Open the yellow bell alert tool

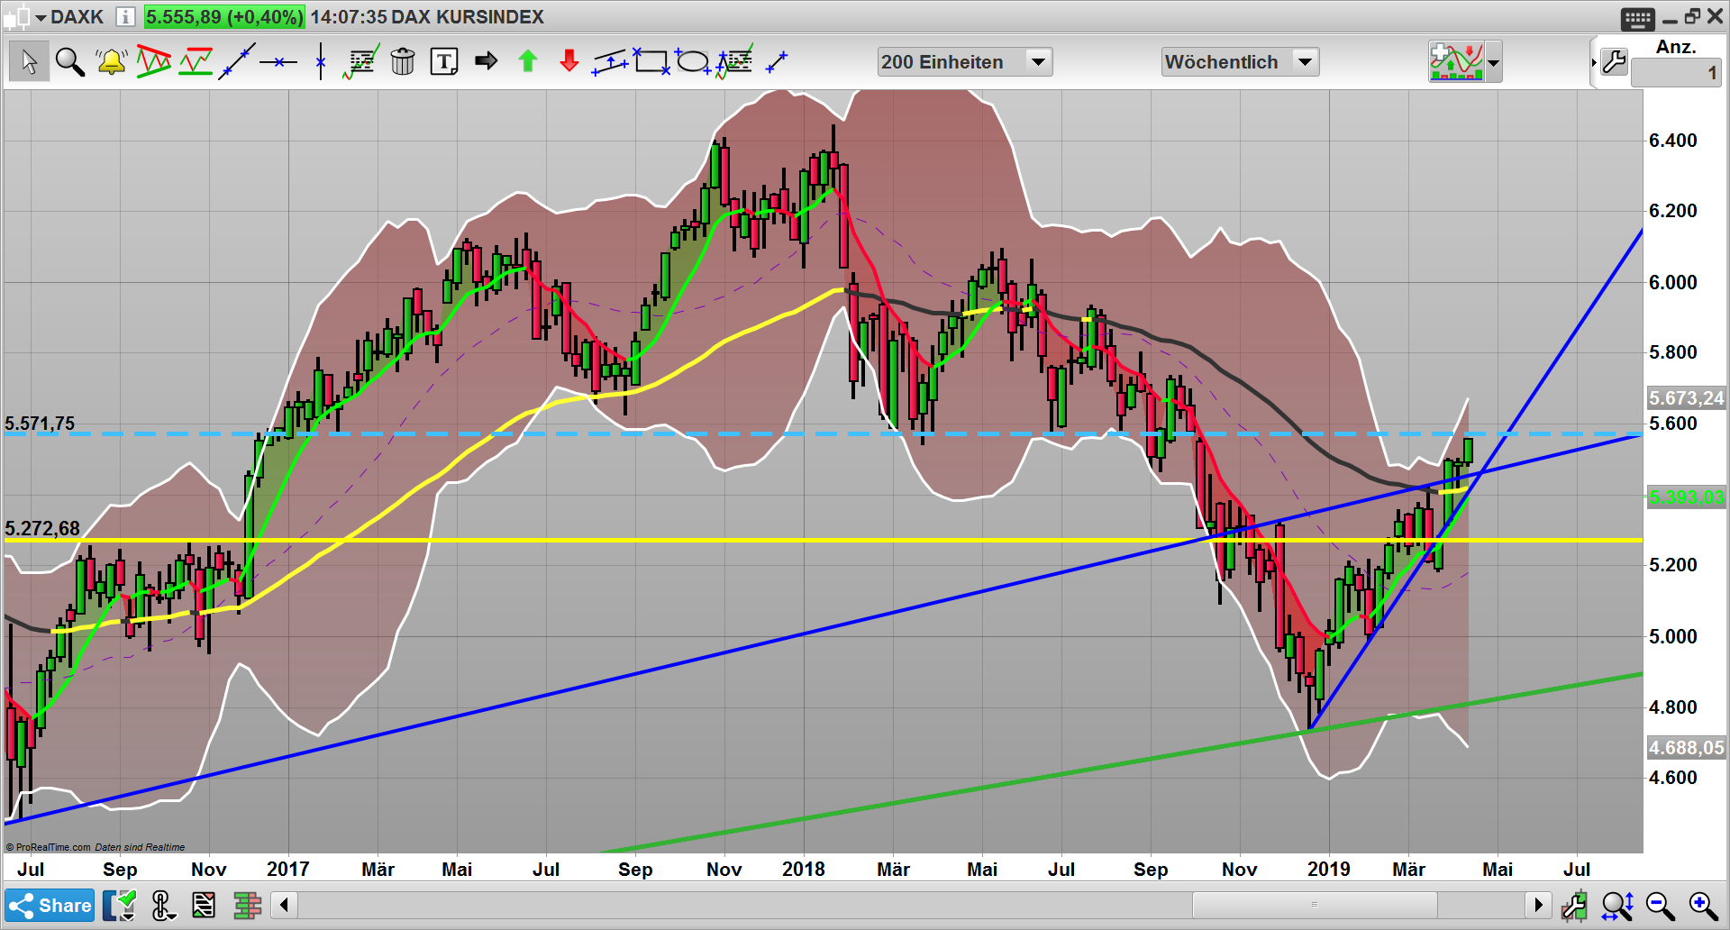coord(112,61)
